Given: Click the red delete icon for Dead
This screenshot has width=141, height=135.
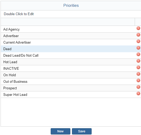Looking at the screenshot, I should coord(138,48).
